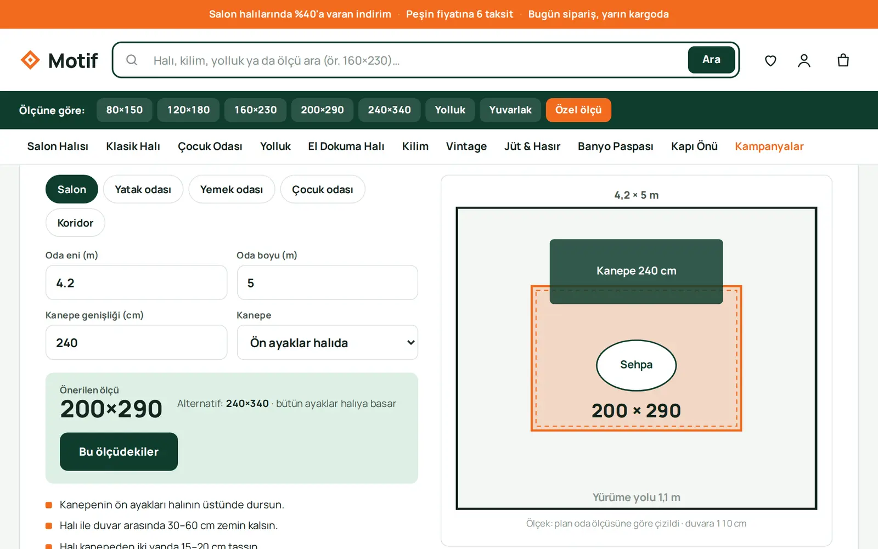Screen dimensions: 878x549
Task: Open the Banyo Paspası category
Action: tap(616, 146)
